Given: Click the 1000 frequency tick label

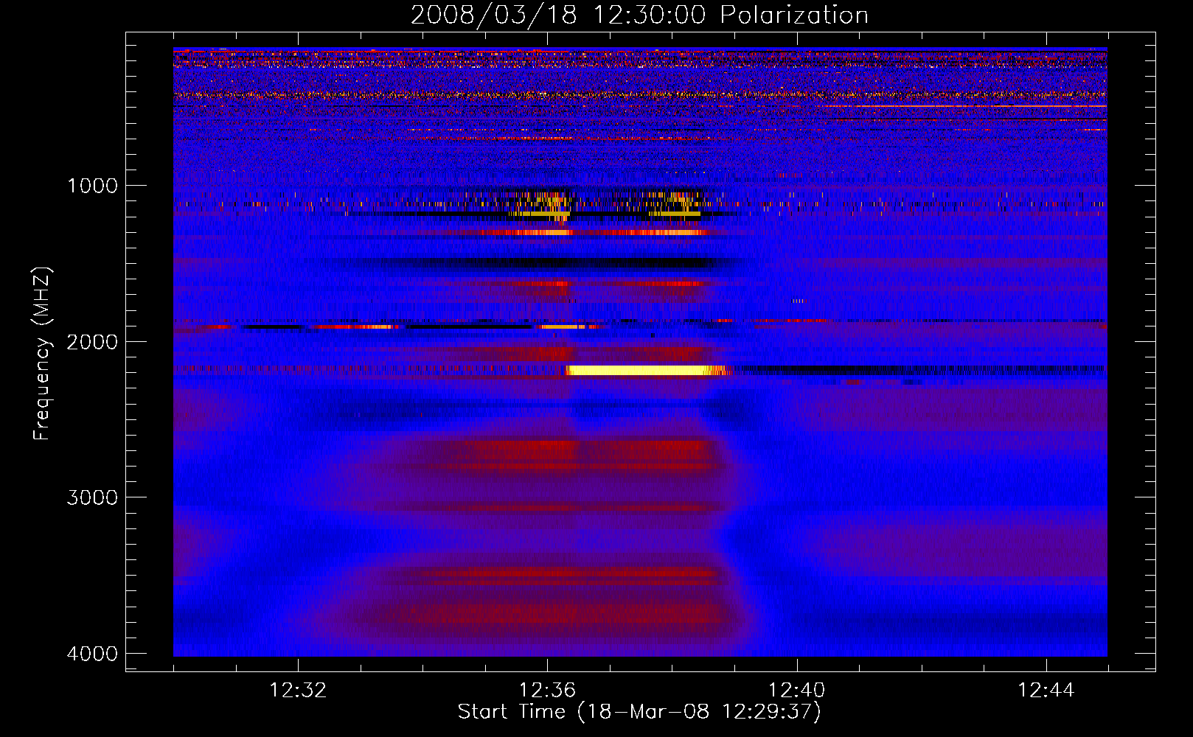Looking at the screenshot, I should (92, 186).
